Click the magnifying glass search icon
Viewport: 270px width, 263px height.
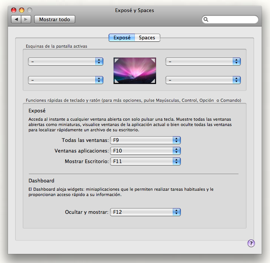[206, 19]
